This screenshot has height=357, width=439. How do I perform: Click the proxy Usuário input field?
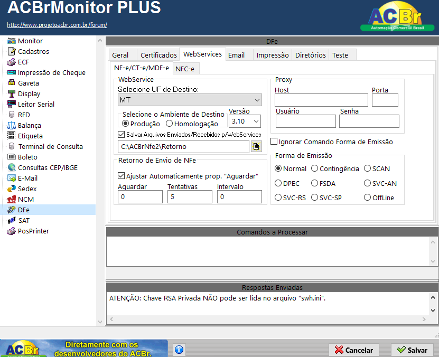click(x=306, y=121)
